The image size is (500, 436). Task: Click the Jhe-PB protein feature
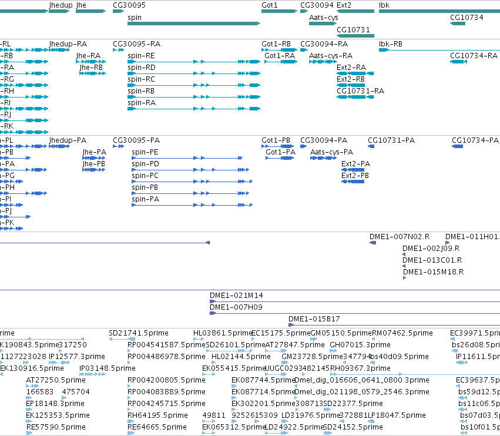[94, 170]
